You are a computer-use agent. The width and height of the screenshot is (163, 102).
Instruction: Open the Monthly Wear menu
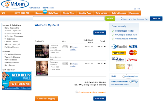tap(85, 13)
